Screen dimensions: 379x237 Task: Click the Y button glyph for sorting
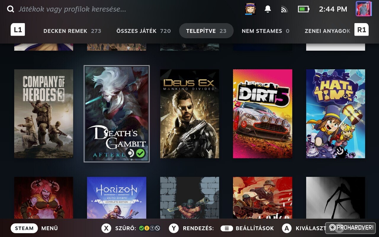[x=174, y=228]
